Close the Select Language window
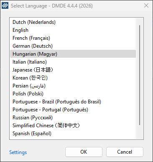153x162 pixels. point(146,5)
